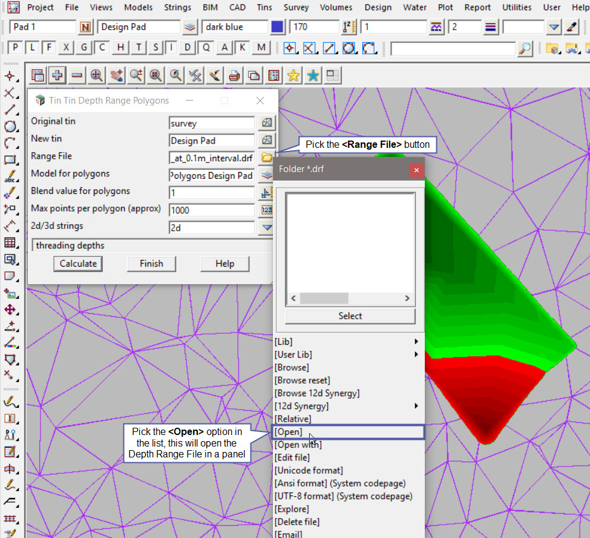Screen dimensions: 590x538
Task: Click the dark blue colour swatch
Action: coord(278,27)
